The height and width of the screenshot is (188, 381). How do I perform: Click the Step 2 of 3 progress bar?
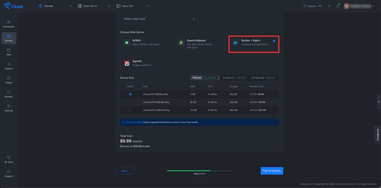coord(199,171)
